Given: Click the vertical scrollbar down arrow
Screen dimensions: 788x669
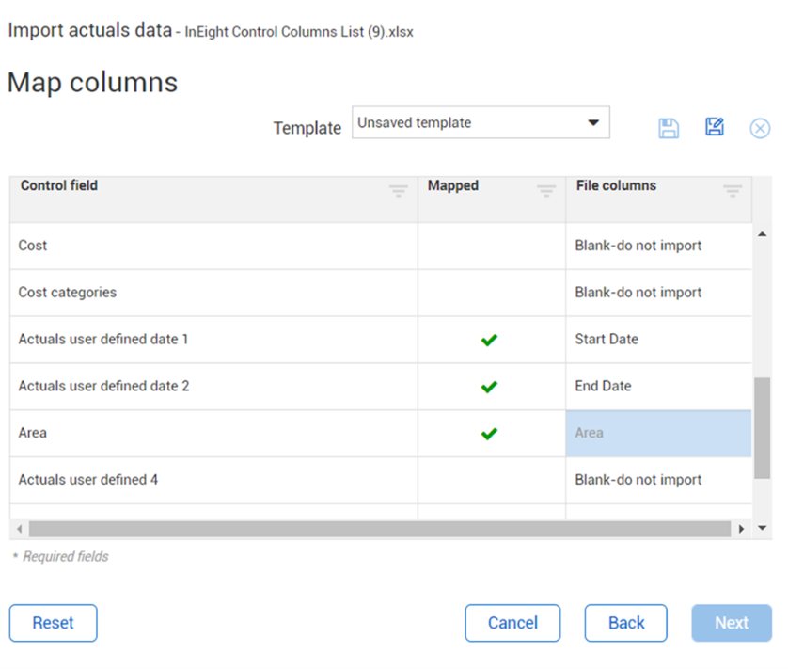Looking at the screenshot, I should point(762,529).
